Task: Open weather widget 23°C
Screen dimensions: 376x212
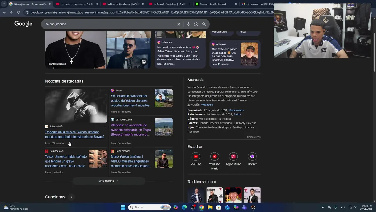Action: [16, 207]
